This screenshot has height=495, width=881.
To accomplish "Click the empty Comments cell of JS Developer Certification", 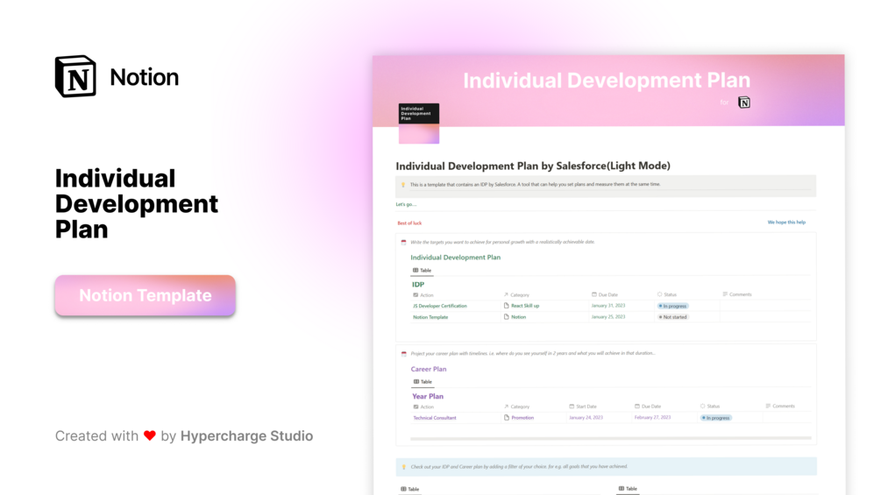I will point(764,306).
